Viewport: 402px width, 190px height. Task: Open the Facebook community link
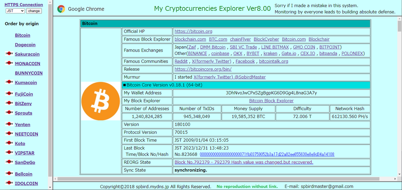[x=245, y=61]
